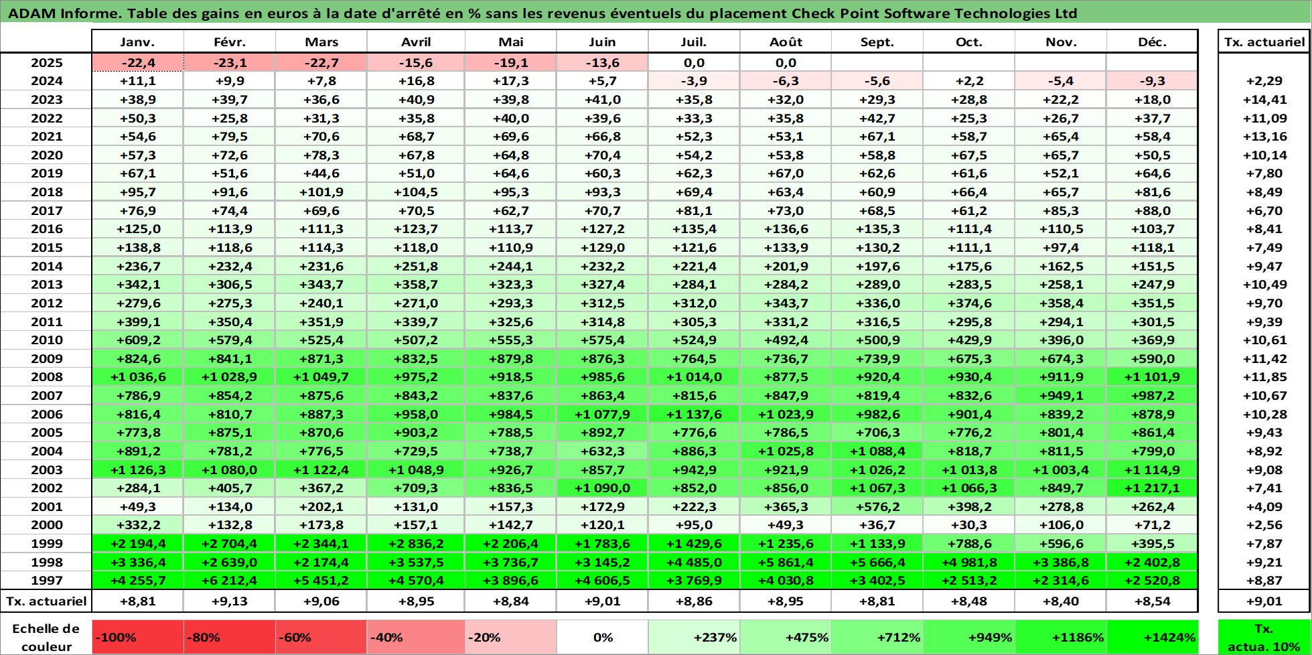Select the +1424% green color scale swatch
This screenshot has height=655, width=1312.
pyautogui.click(x=1152, y=637)
